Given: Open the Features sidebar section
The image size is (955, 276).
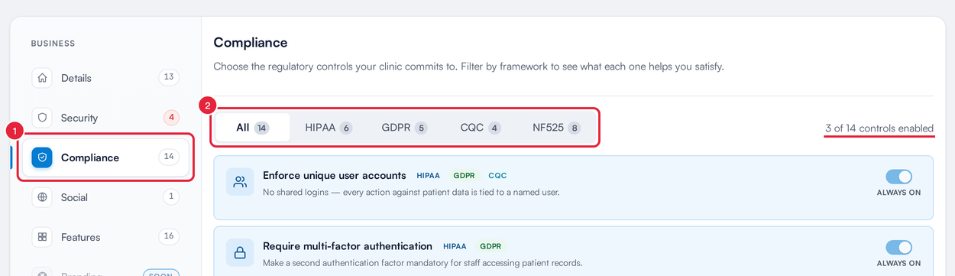Looking at the screenshot, I should [105, 237].
